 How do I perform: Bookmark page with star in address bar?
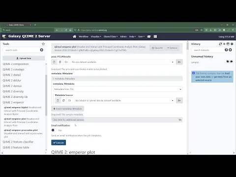coord(202,30)
